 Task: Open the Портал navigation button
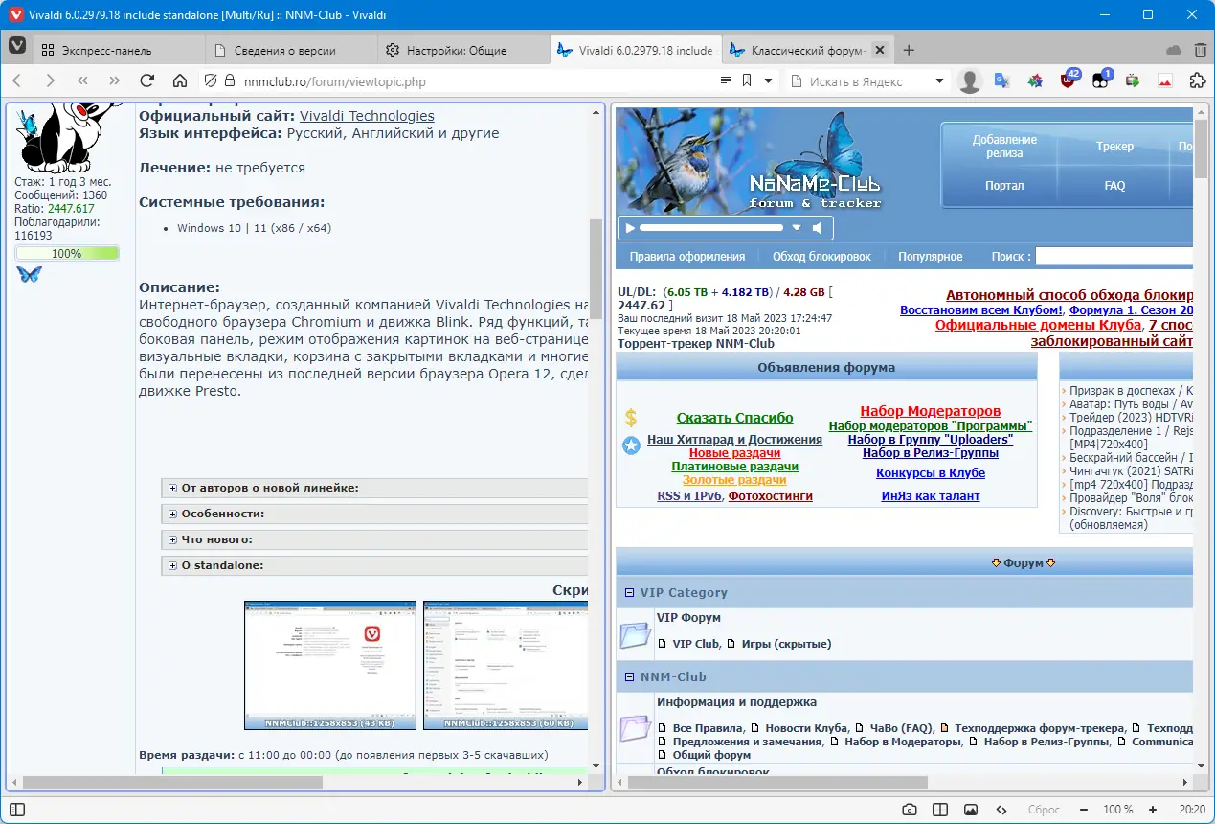coord(1004,186)
